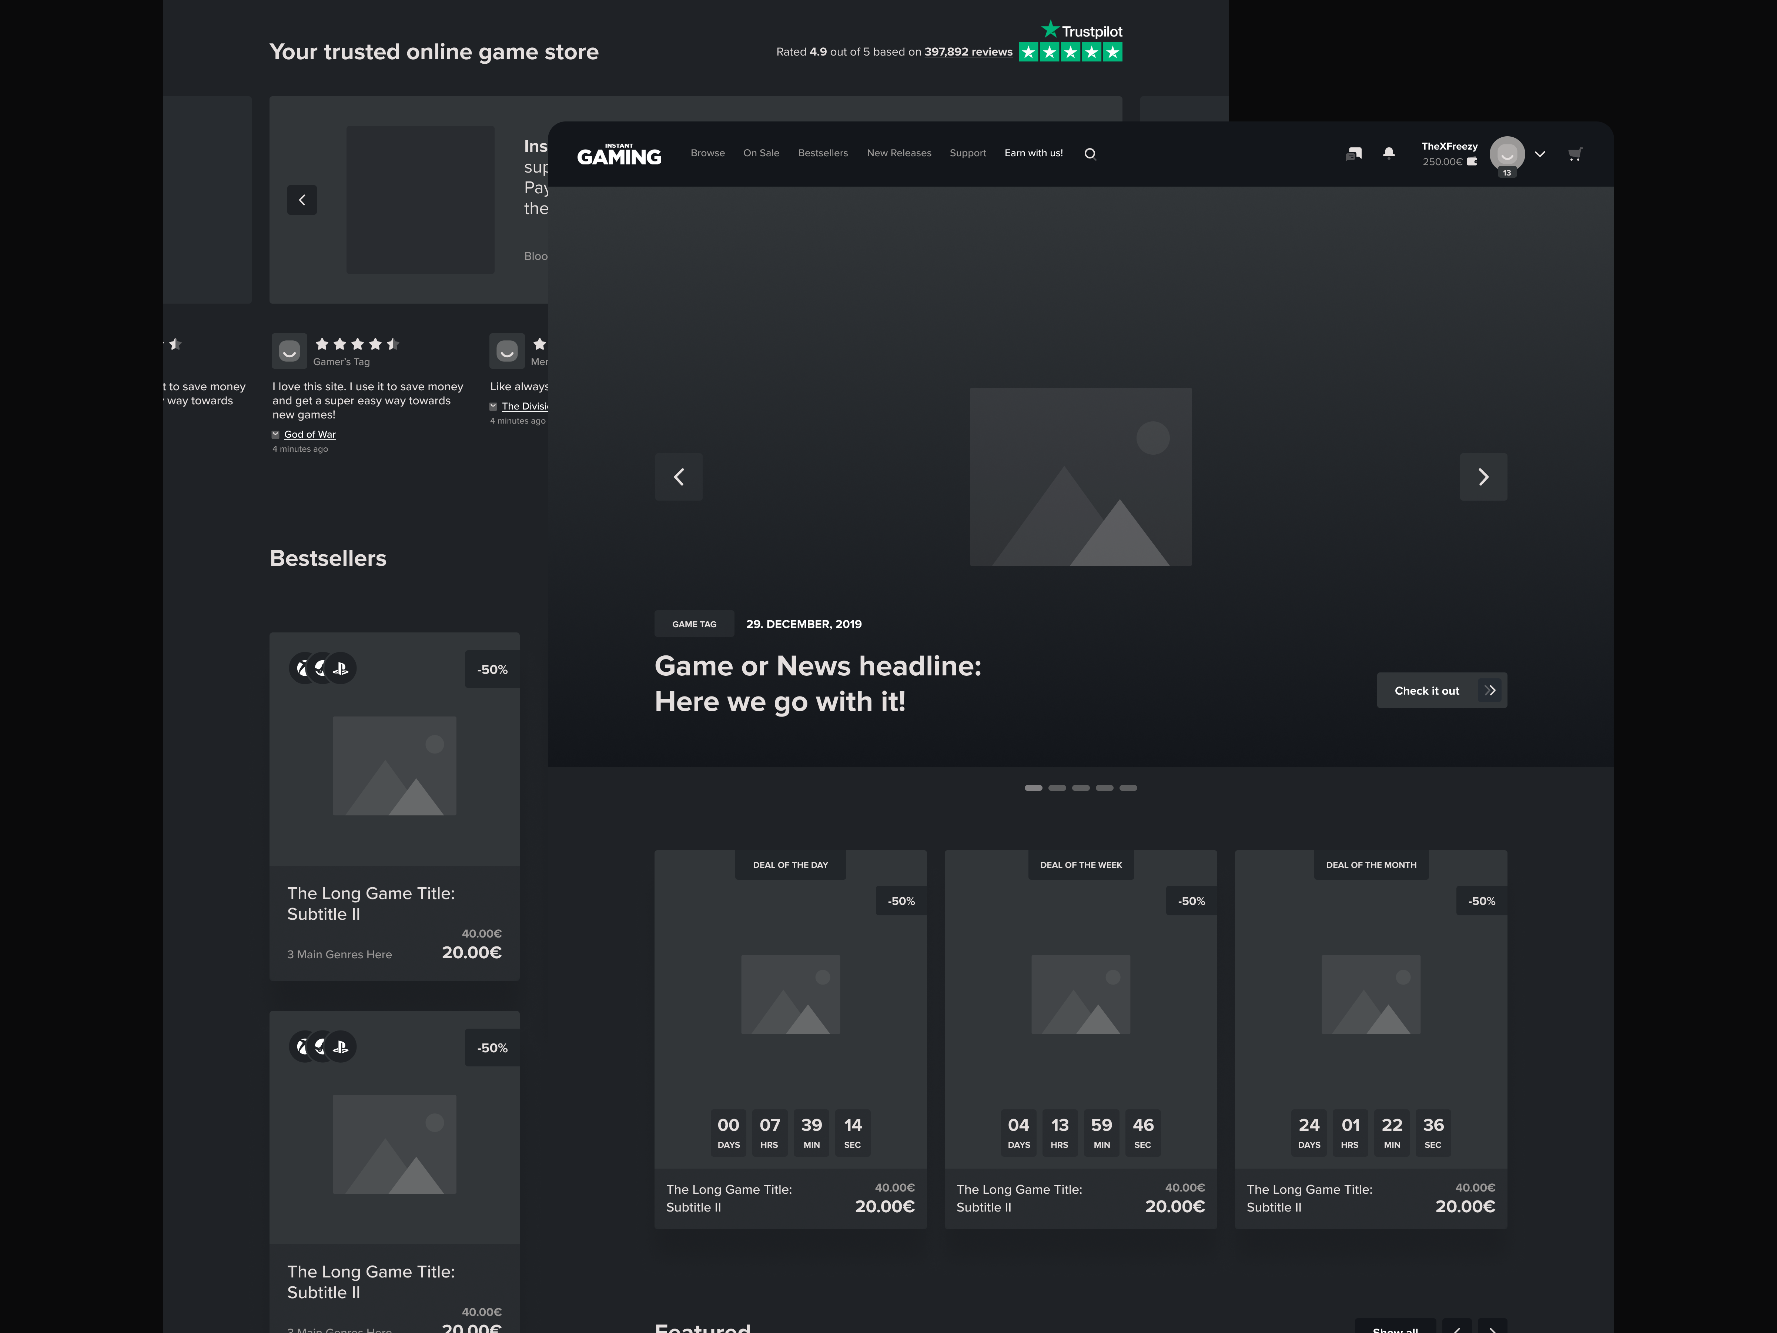Toggle the purchase badge beside The Division review link
Viewport: 1777px width, 1333px height.
493,406
